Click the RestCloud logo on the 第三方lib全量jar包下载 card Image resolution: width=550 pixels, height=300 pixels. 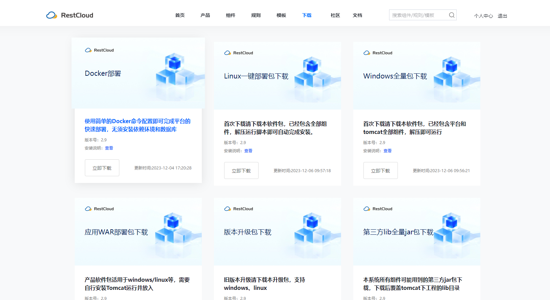click(378, 209)
